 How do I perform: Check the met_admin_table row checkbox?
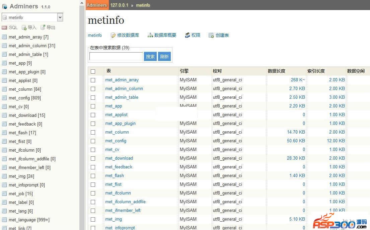(93, 97)
